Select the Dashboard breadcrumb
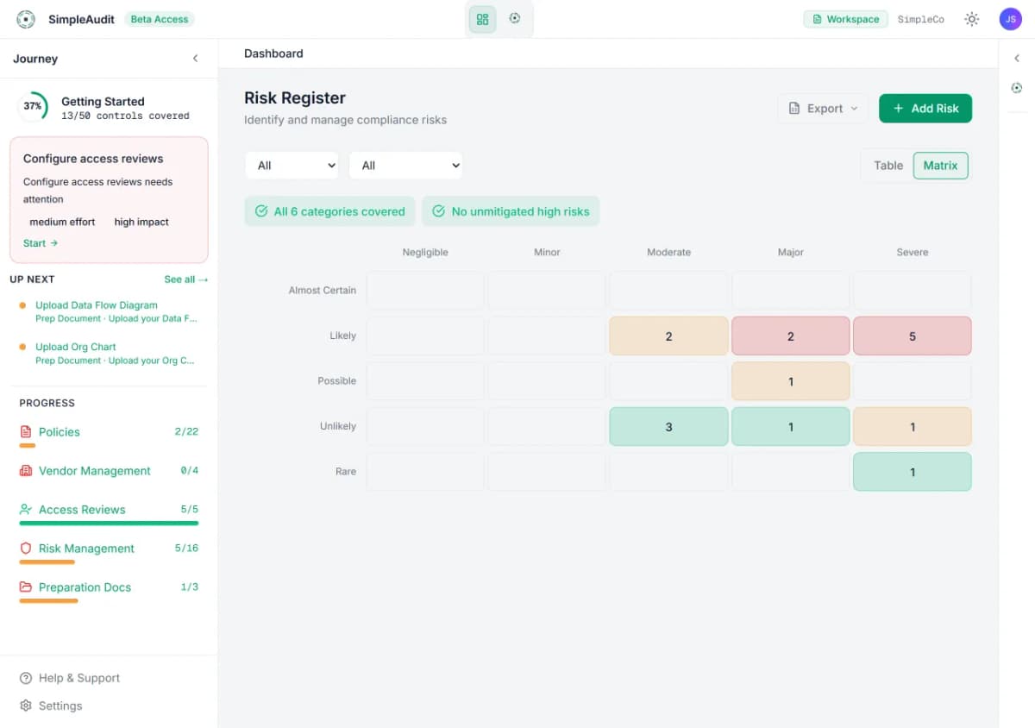The image size is (1035, 728). 273,53
